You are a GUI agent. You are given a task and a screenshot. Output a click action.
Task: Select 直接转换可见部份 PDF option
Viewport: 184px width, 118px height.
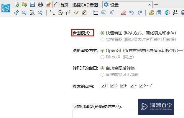102,75
